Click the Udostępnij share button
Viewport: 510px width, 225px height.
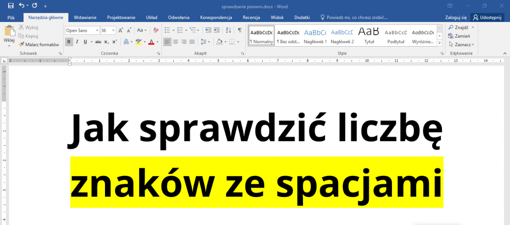click(487, 17)
